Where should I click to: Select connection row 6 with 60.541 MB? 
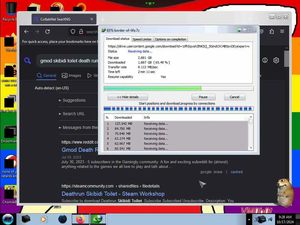(x=176, y=149)
